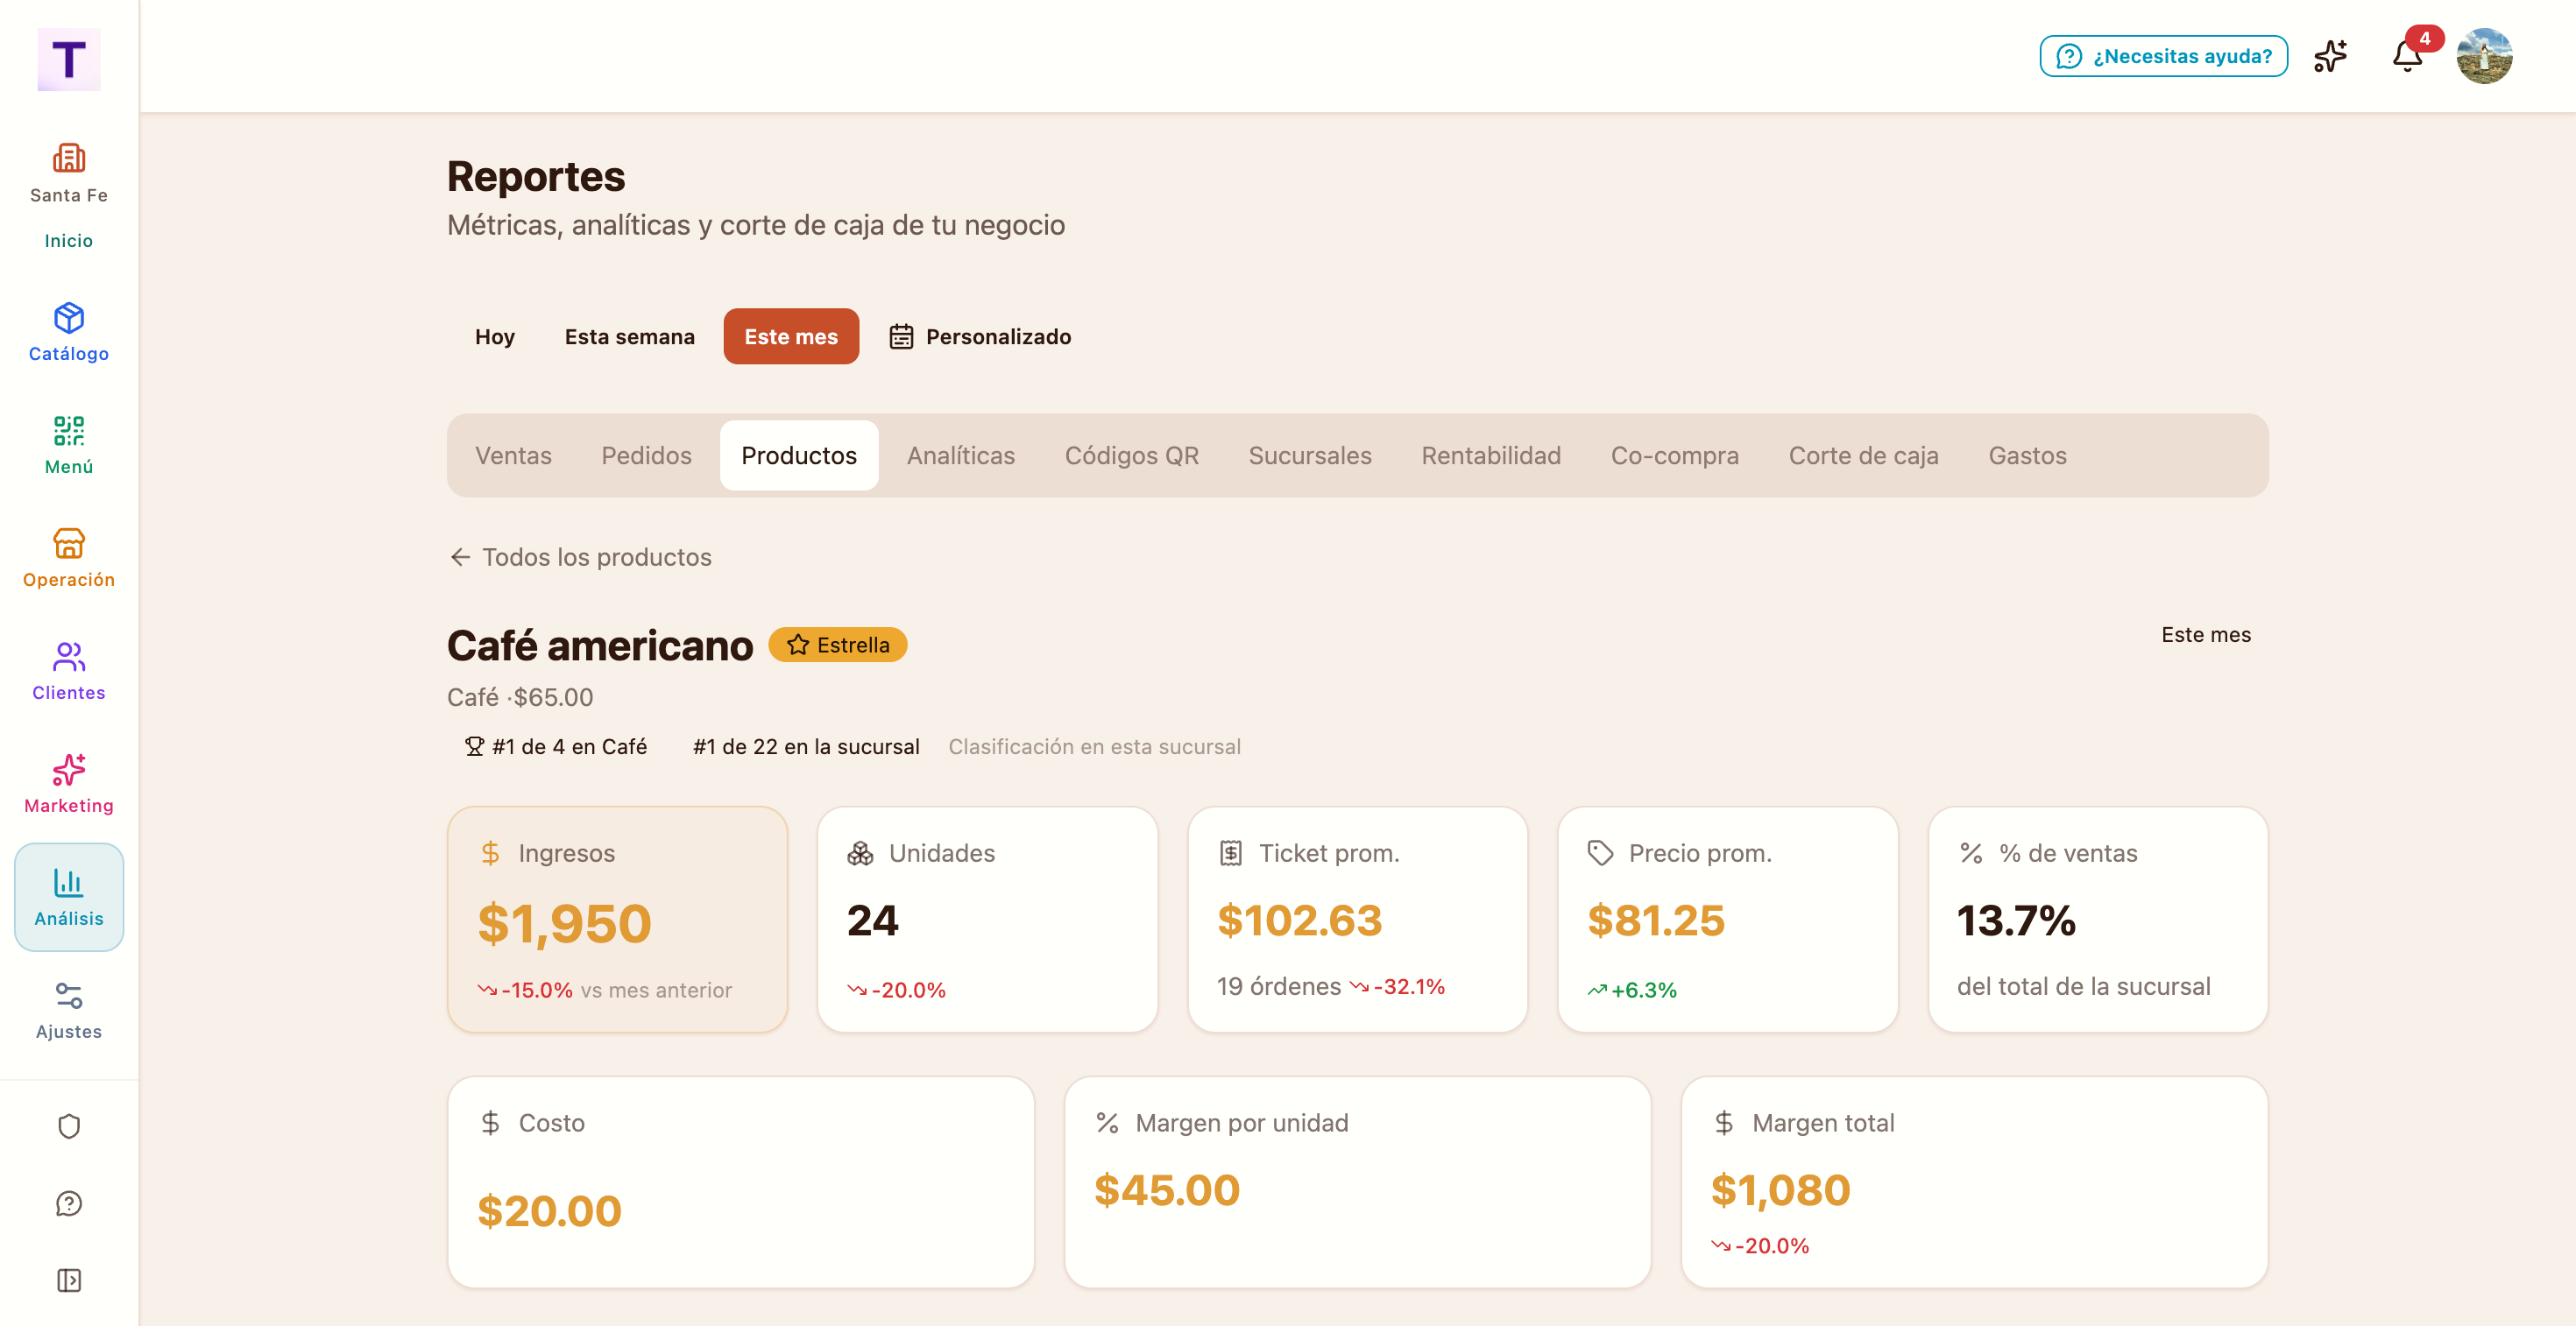Switch to the Analíticas tab
The image size is (2576, 1326).
[960, 455]
